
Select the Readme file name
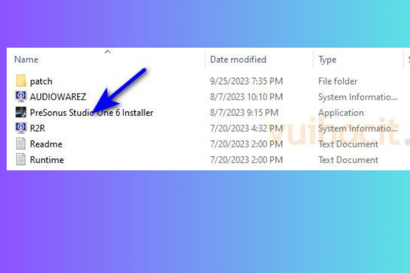46,144
